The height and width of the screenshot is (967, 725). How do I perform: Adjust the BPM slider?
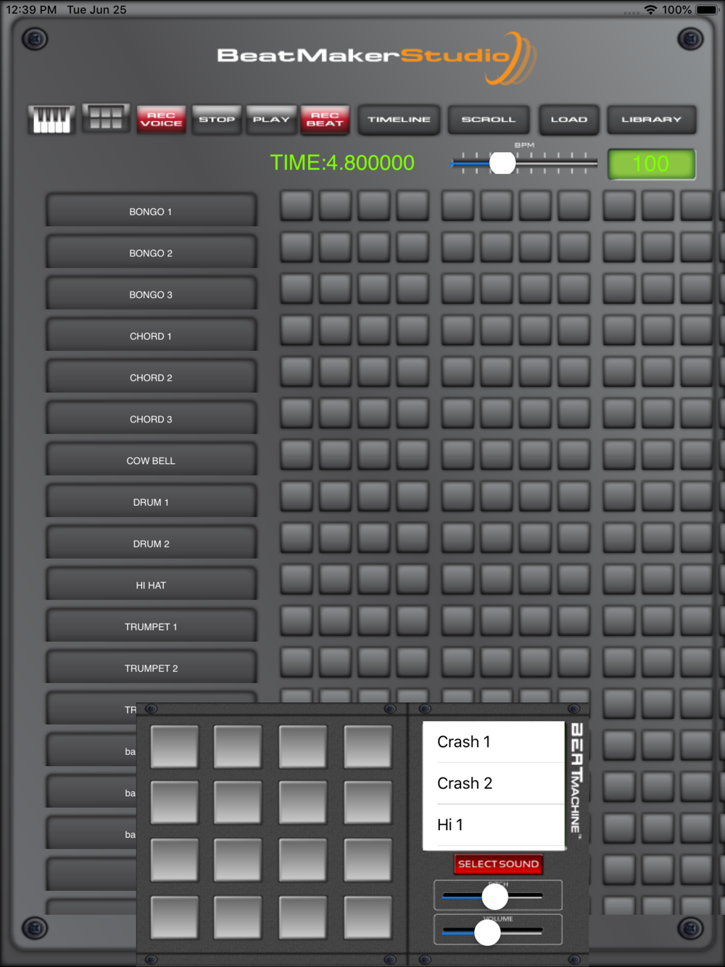click(x=523, y=163)
